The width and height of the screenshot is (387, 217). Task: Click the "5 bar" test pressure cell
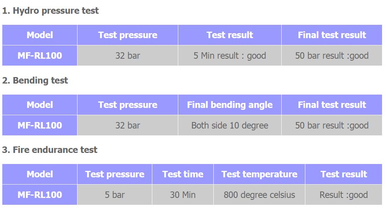pos(114,195)
